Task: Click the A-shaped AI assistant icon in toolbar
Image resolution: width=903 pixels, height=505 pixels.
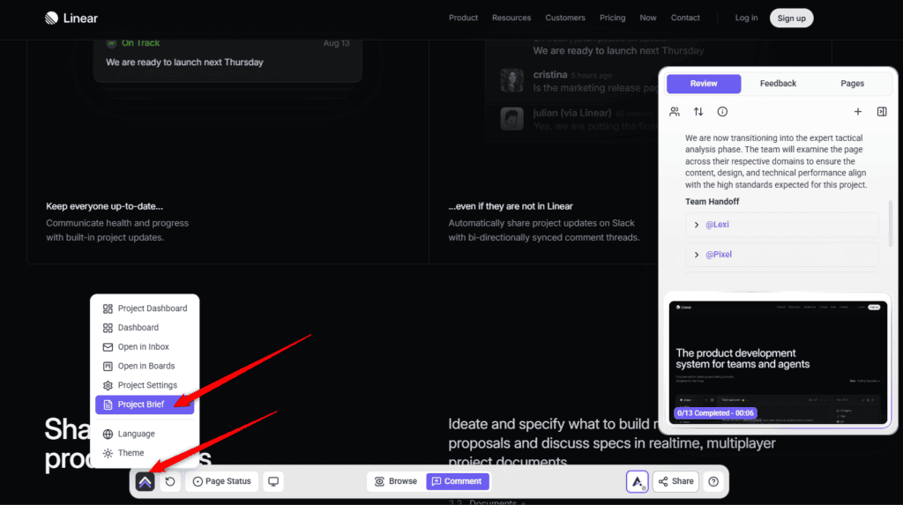Action: [638, 481]
